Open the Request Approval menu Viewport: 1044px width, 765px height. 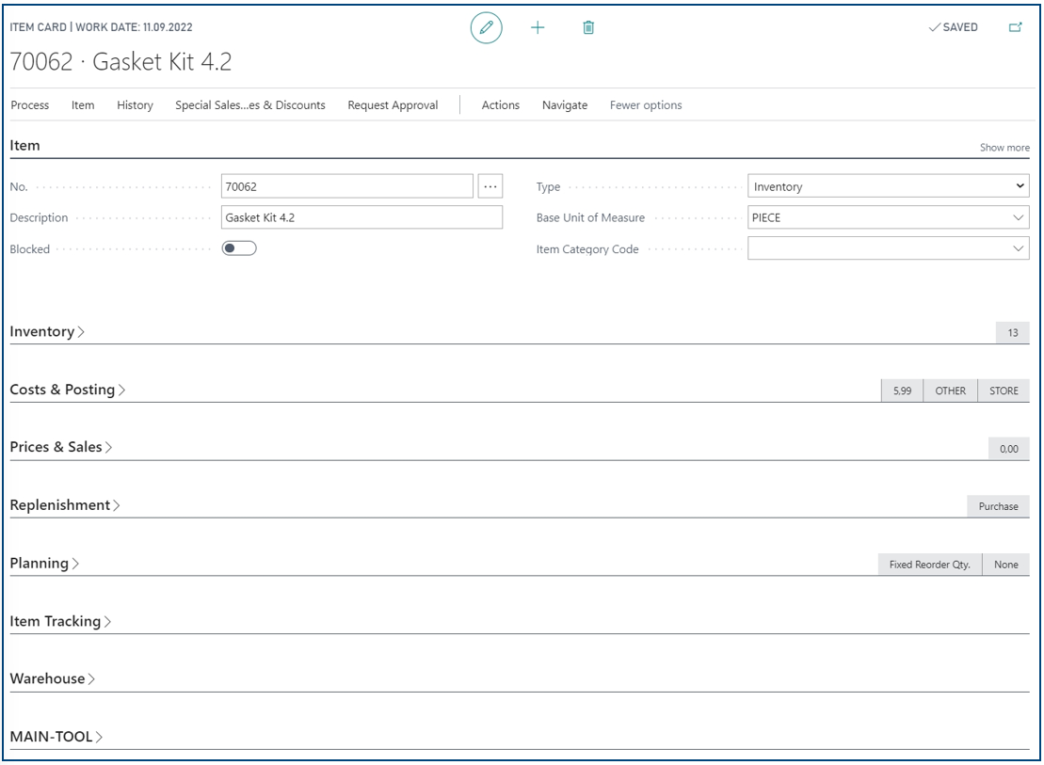pyautogui.click(x=393, y=105)
